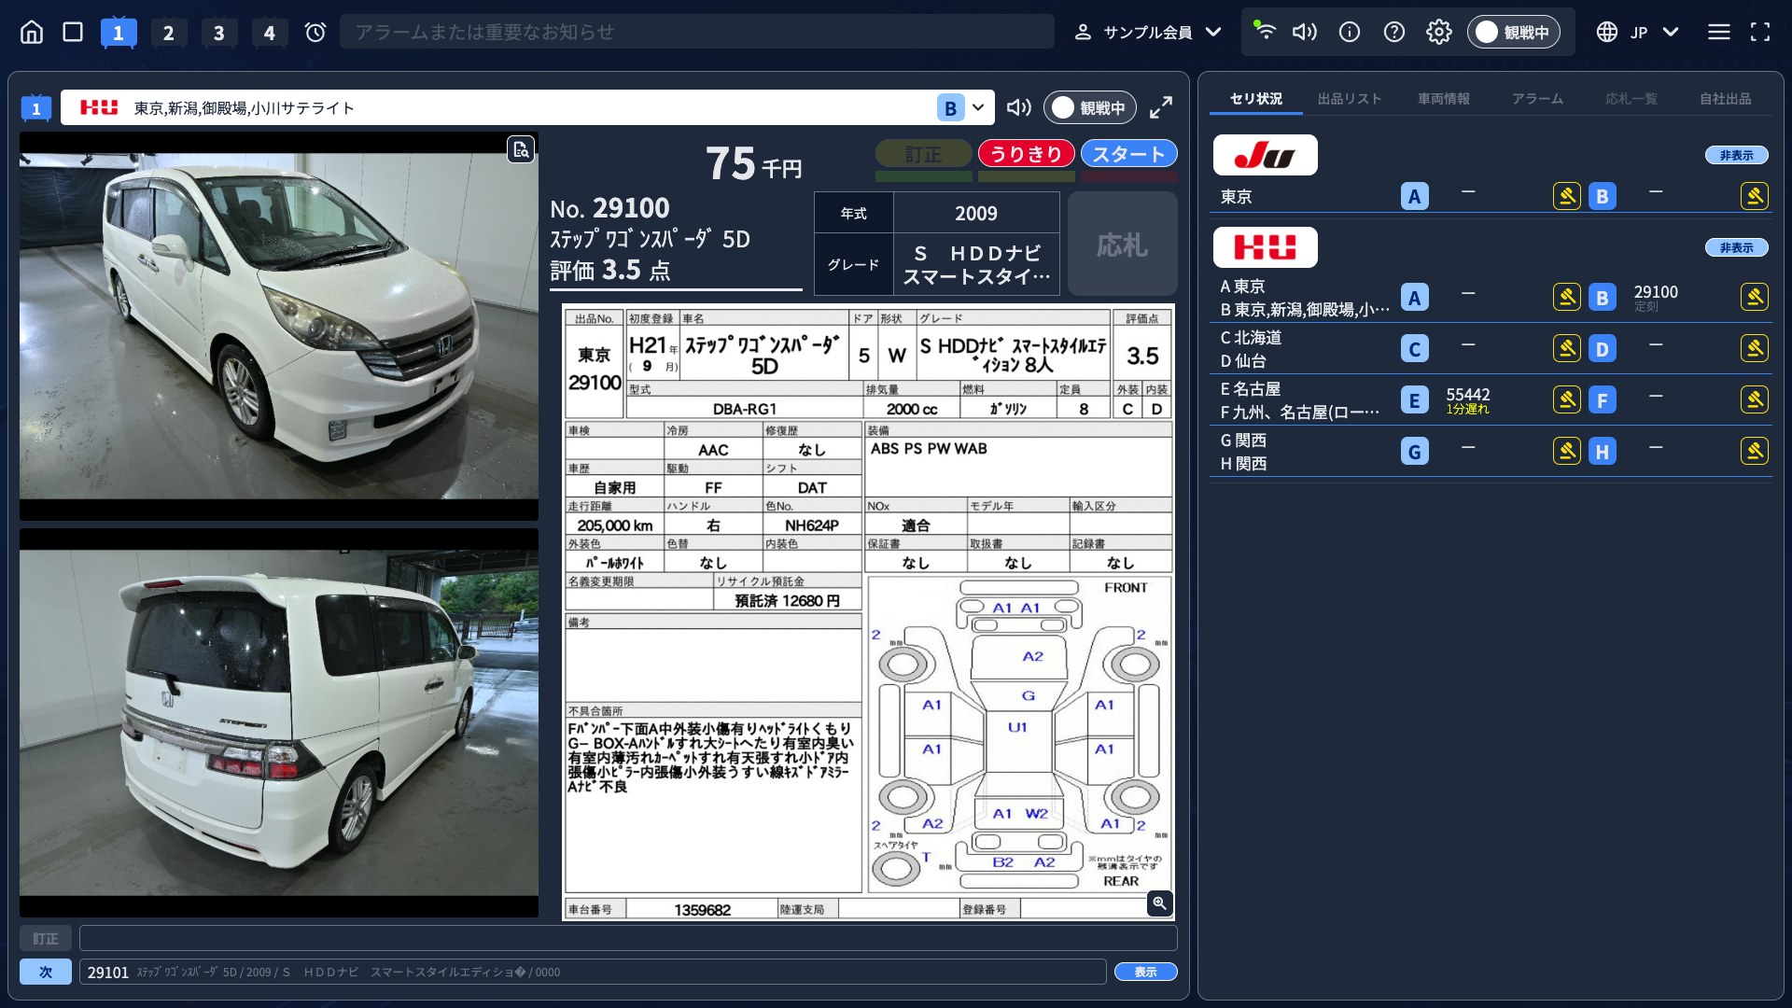Open the 自社出品 tab
This screenshot has width=1792, height=1008.
coord(1725,98)
